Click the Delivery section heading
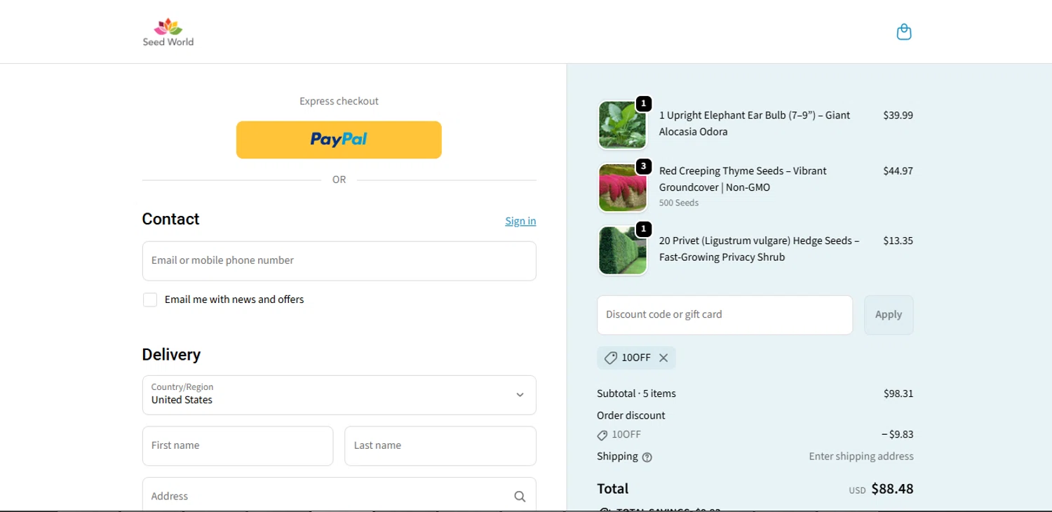The width and height of the screenshot is (1052, 512). tap(171, 355)
